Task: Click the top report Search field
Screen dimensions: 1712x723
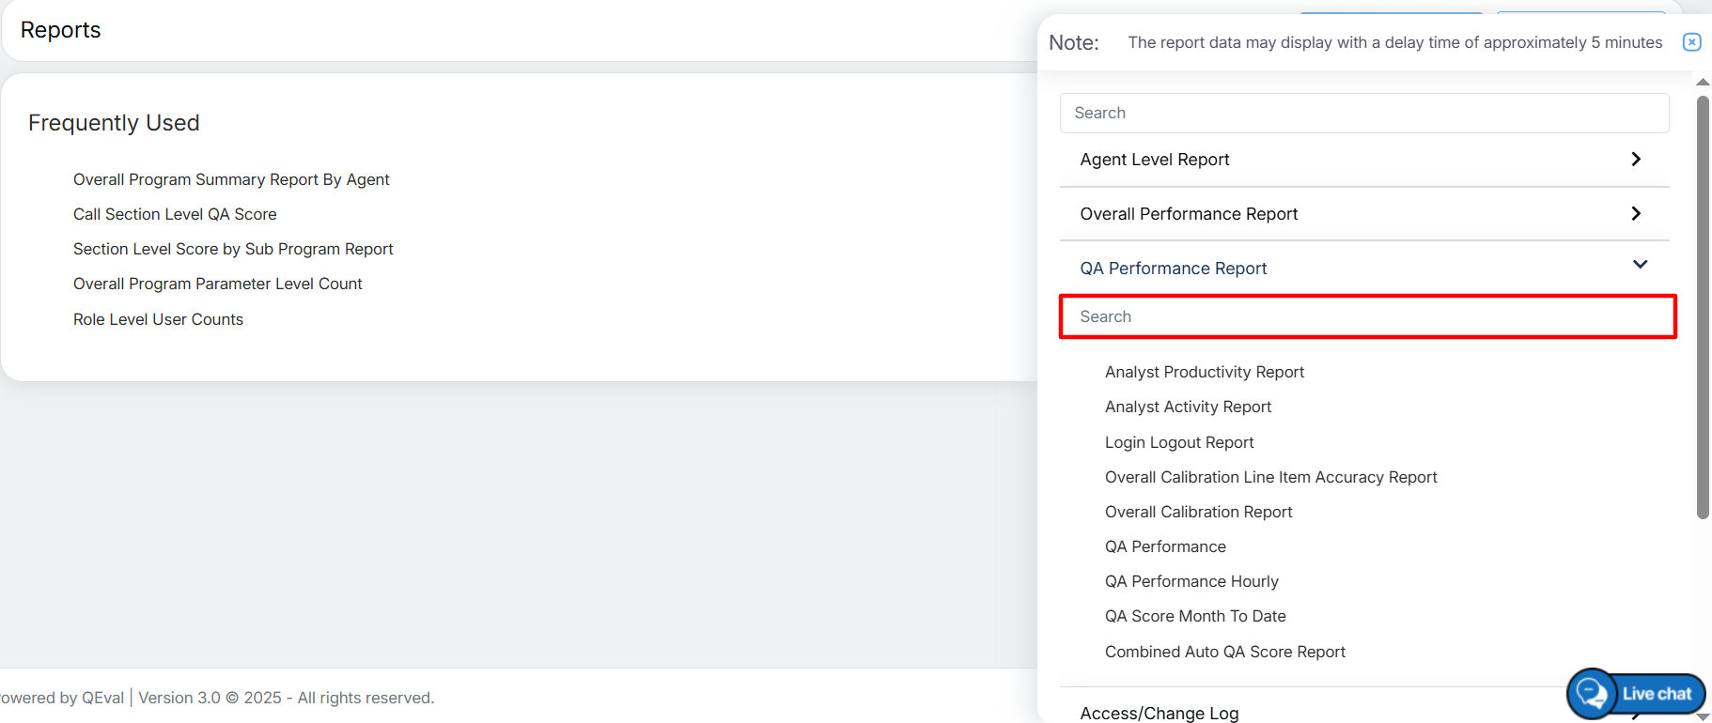Action: 1363,113
